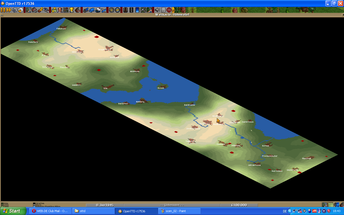This screenshot has height=215, width=344.
Task: Click the 100m height legend swatch
Action: [2, 203]
